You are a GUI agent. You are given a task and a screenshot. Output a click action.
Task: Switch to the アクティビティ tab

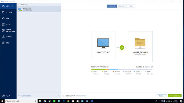click(121, 6)
